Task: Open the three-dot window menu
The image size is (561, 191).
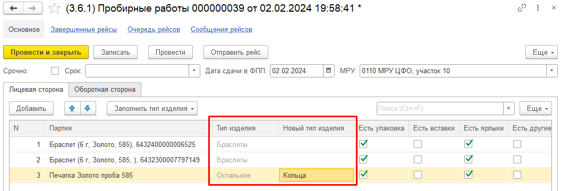Action: [x=538, y=8]
